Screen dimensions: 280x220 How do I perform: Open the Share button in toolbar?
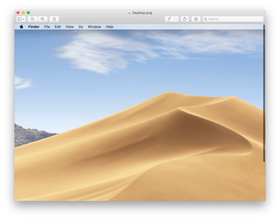coord(54,19)
